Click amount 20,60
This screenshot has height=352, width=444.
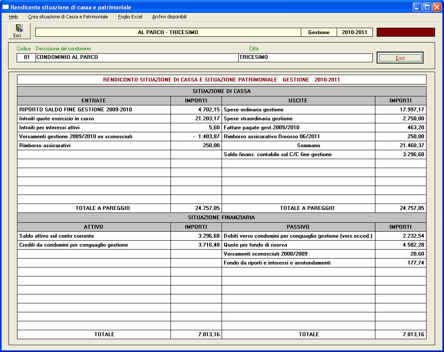(401, 254)
